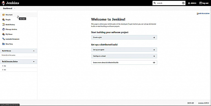
Task: Open Lockable Resources
Action: [13, 39]
